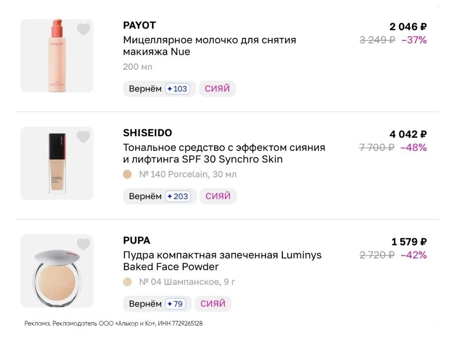This screenshot has width=454, height=339.
Task: Add PAYOT micellar milk to favorites heart
Action: pyautogui.click(x=83, y=29)
